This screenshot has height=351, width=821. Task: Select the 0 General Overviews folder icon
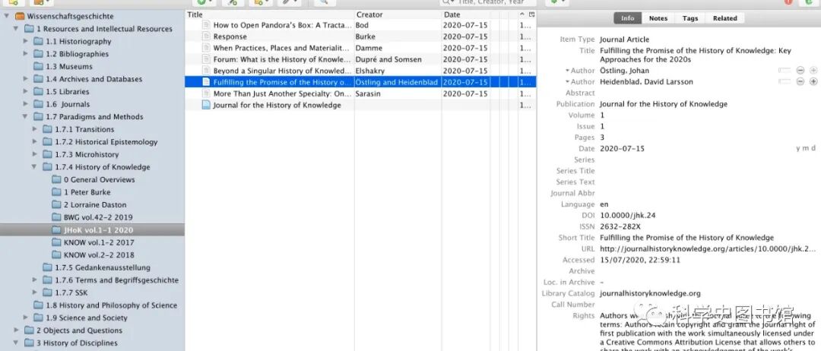coord(56,179)
